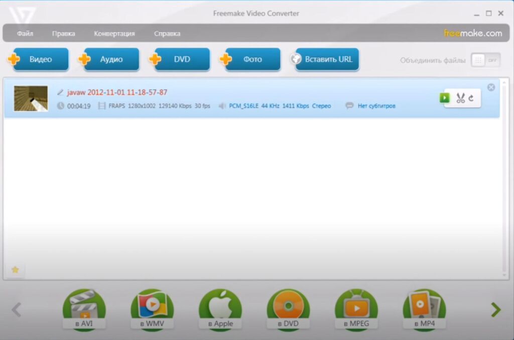This screenshot has height=340, width=514.
Task: Select the javaw video thumbnail
Action: click(31, 98)
